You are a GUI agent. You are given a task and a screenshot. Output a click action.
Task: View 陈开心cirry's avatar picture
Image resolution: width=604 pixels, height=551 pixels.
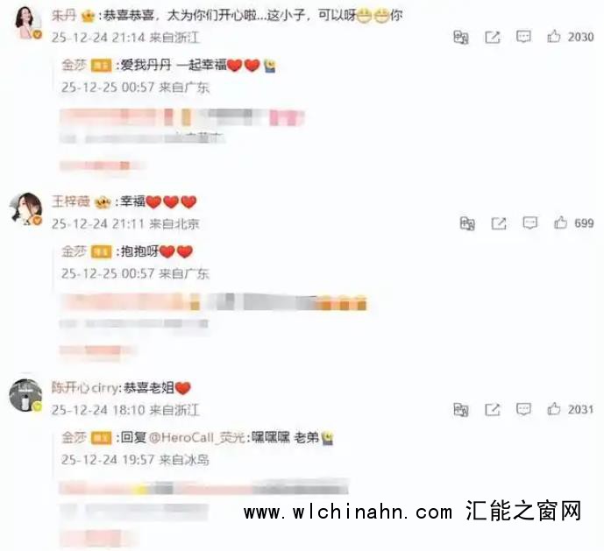25,395
